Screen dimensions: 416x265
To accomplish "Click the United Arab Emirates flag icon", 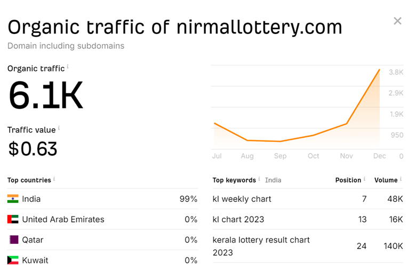I will [13, 219].
